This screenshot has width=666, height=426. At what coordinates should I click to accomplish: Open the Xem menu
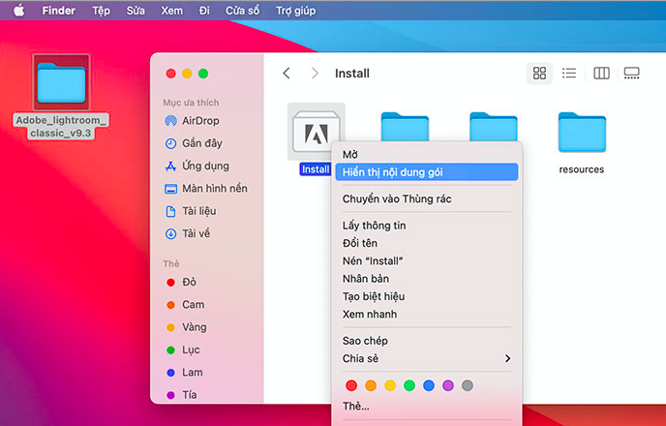coord(171,11)
